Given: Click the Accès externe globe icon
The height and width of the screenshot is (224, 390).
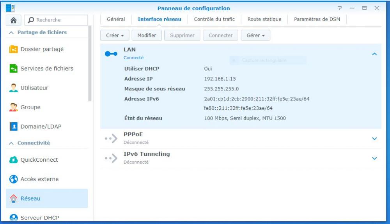Looking at the screenshot, I should click(13, 179).
